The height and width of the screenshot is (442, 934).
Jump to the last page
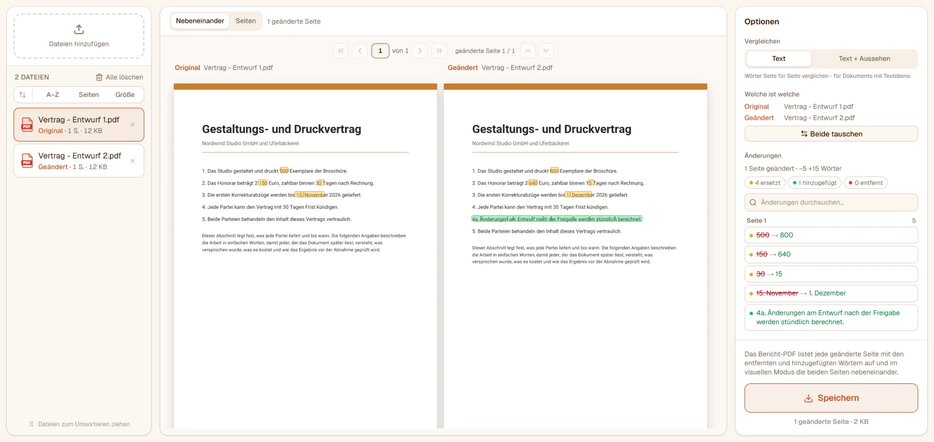(x=439, y=51)
